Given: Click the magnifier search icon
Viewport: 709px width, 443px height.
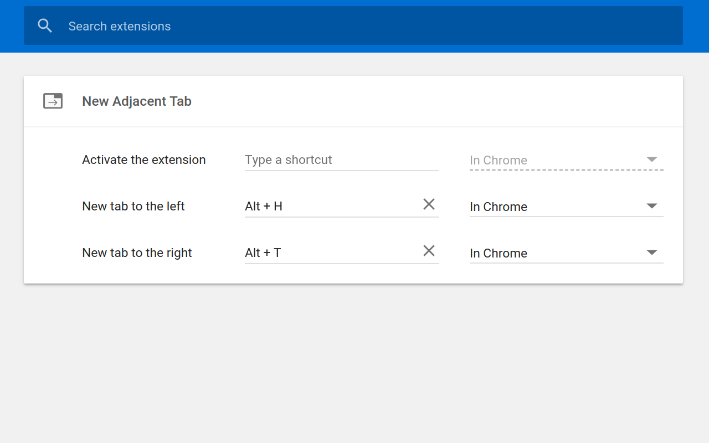Looking at the screenshot, I should tap(45, 26).
